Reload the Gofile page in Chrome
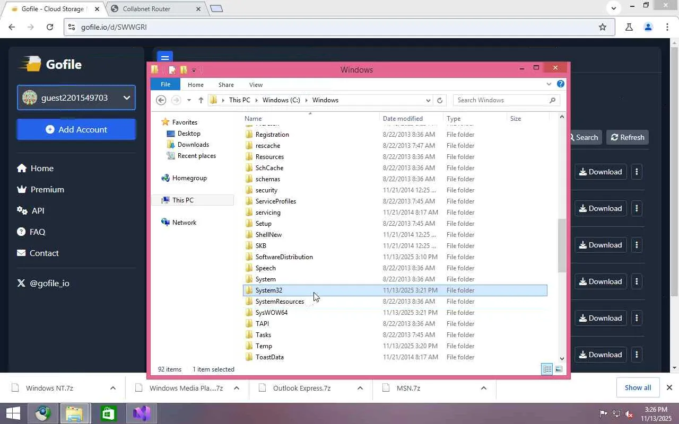Screen dimensions: 679x424 pyautogui.click(x=50, y=27)
